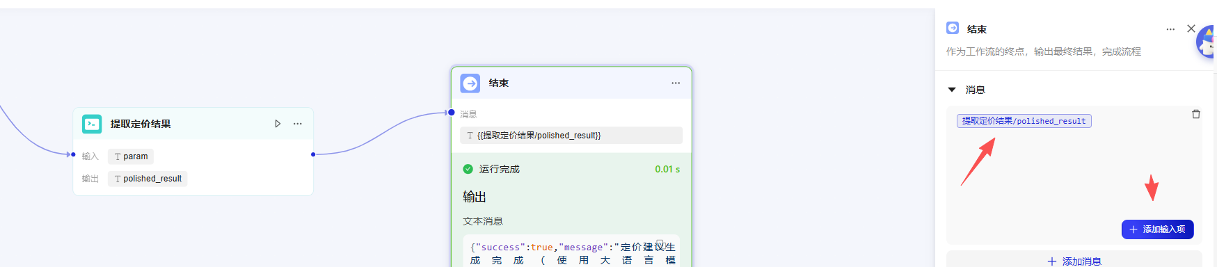Click the output port of 提取定价结果 node
This screenshot has width=1217, height=267.
313,154
